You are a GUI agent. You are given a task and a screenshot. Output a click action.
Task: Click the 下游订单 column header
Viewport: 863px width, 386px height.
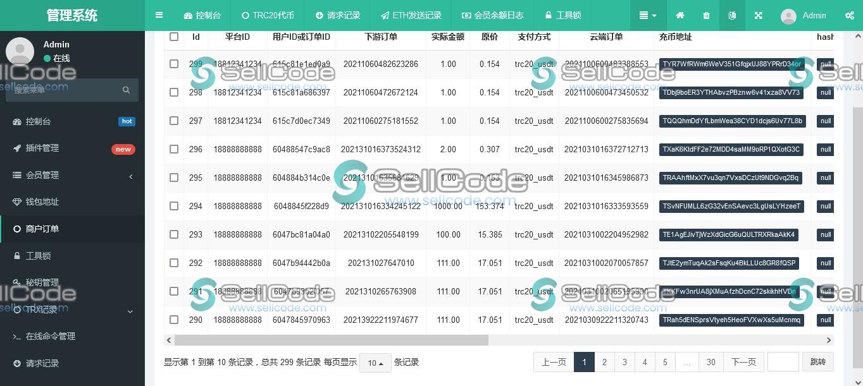click(x=381, y=37)
